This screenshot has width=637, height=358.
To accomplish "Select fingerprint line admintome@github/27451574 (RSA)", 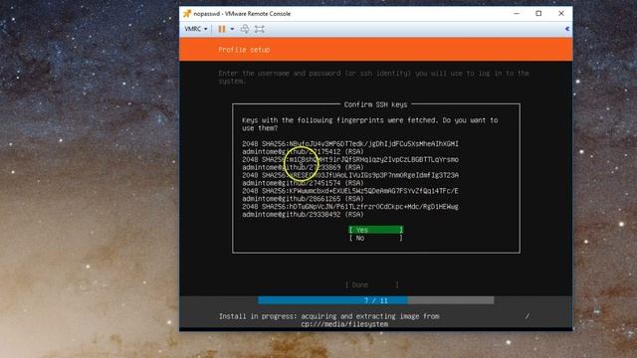I will tap(303, 183).
